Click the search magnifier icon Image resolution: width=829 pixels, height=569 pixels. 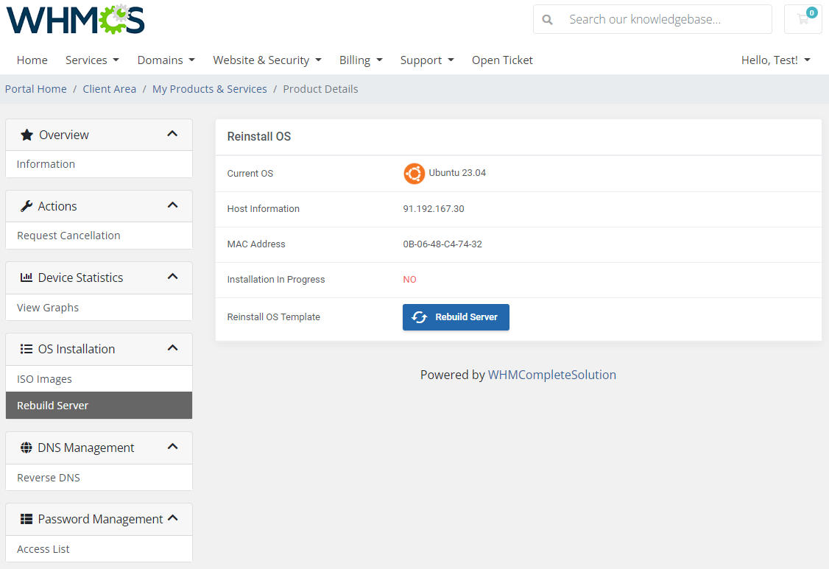(x=547, y=19)
